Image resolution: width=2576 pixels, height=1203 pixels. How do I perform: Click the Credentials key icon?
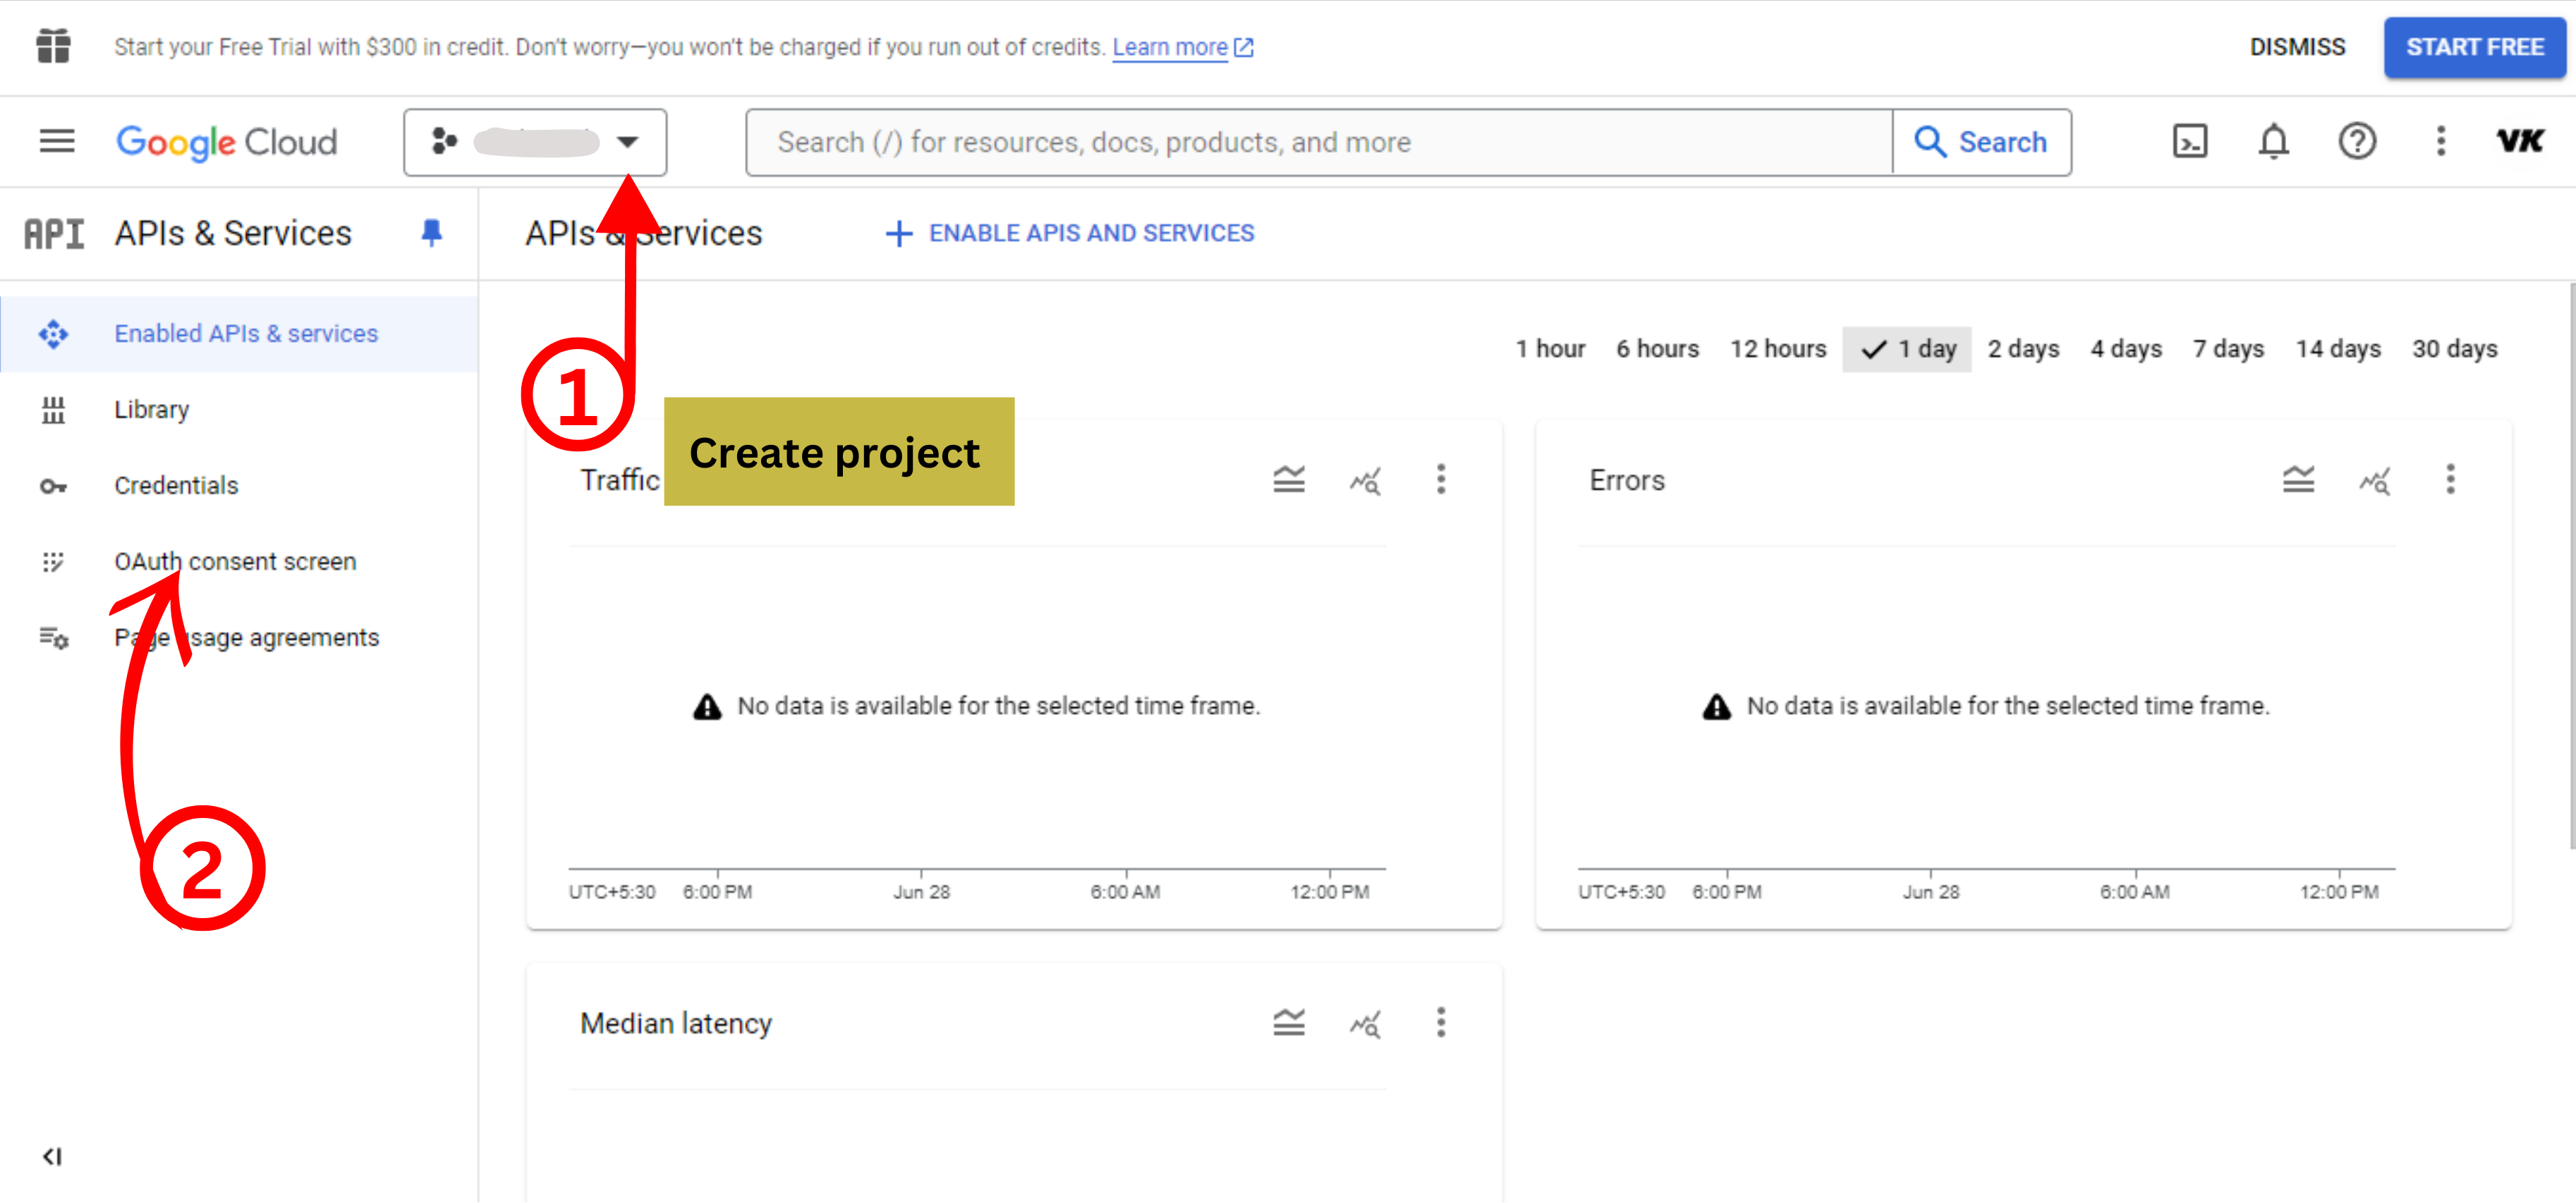tap(53, 487)
